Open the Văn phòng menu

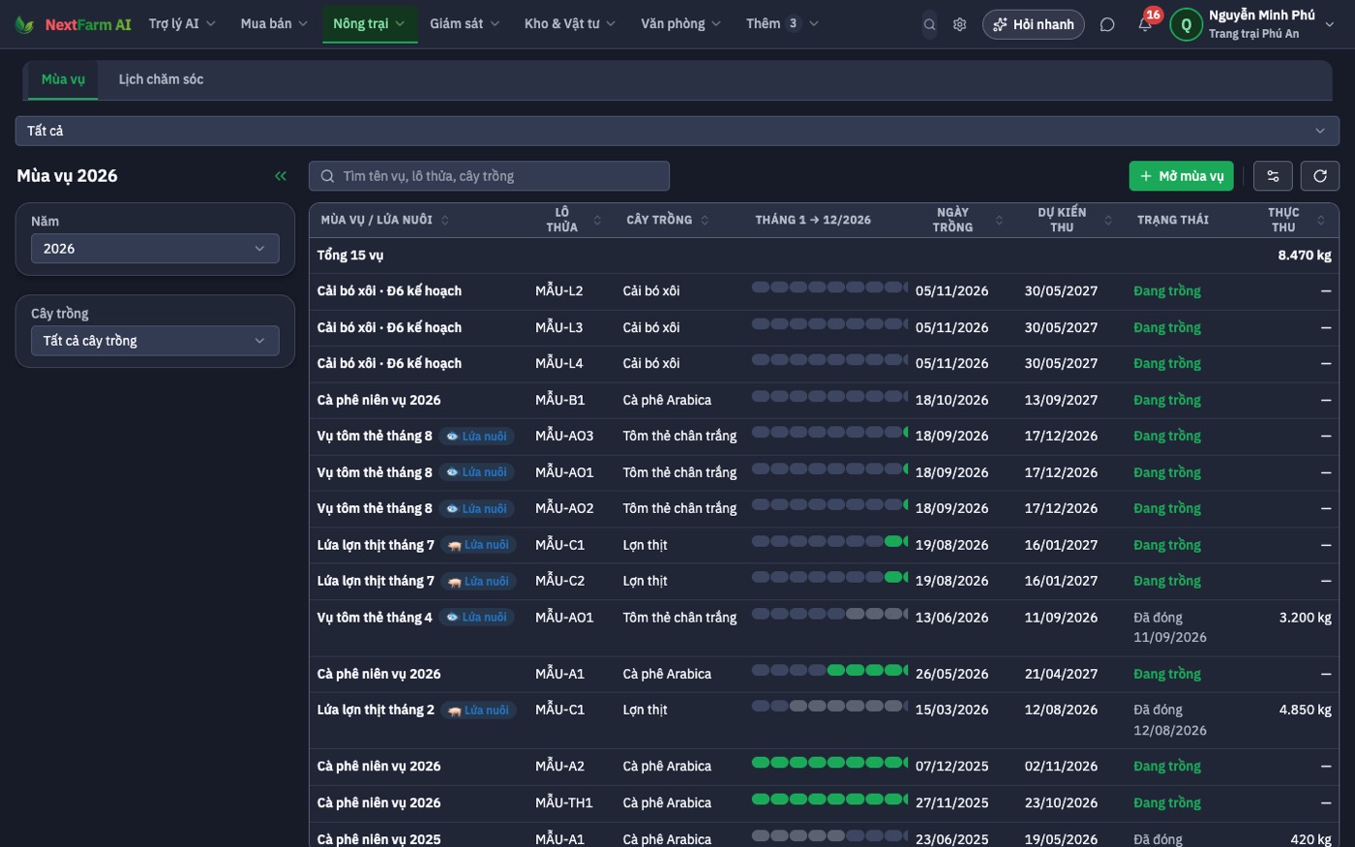pyautogui.click(x=680, y=23)
